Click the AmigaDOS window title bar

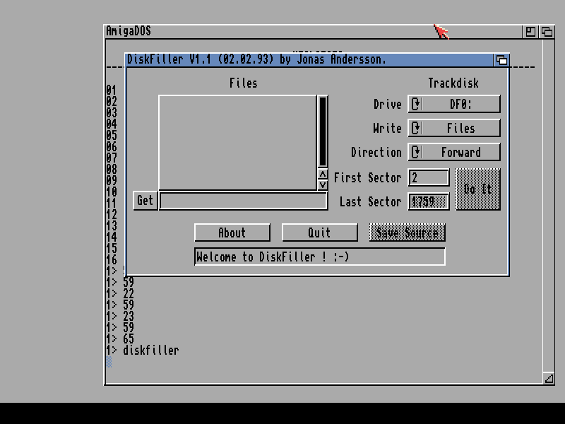point(314,32)
